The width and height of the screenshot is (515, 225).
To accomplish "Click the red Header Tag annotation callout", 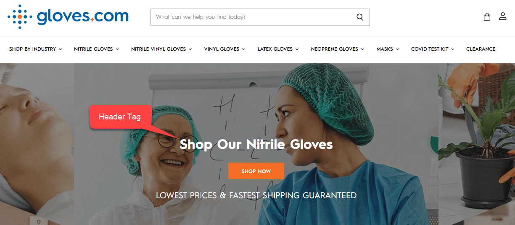I will (x=120, y=116).
